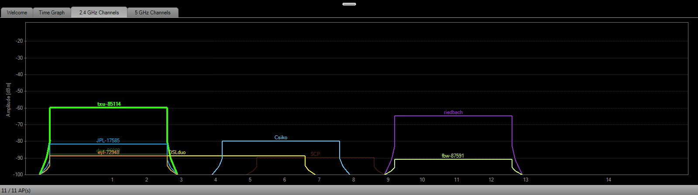The width and height of the screenshot is (698, 195).
Task: Select the DSLduo network label
Action: point(177,153)
